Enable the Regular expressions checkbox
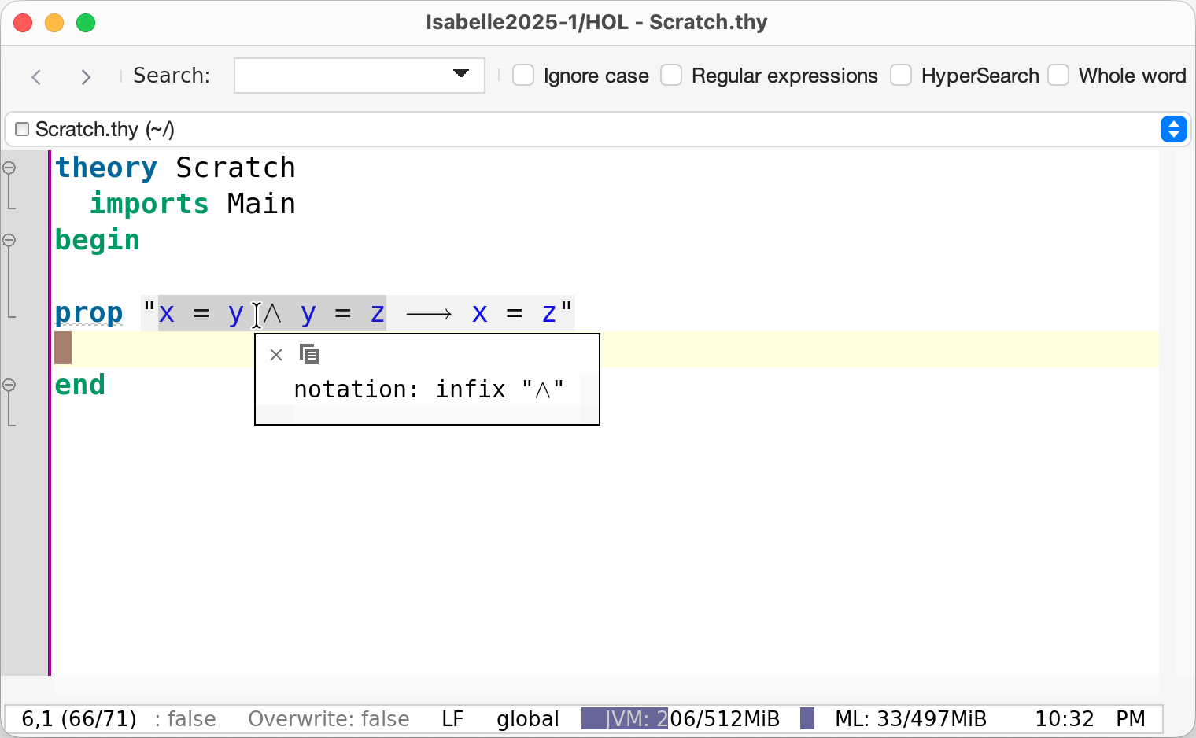1196x738 pixels. click(x=671, y=76)
